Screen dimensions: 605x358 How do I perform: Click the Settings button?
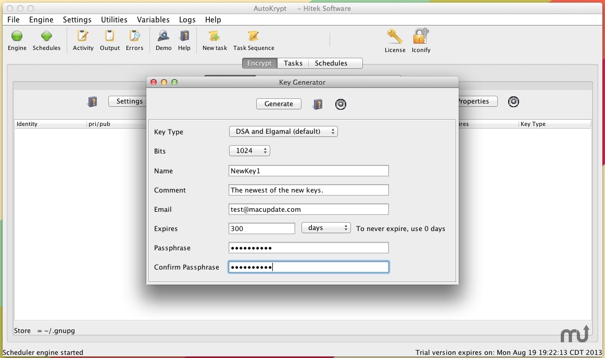click(129, 101)
